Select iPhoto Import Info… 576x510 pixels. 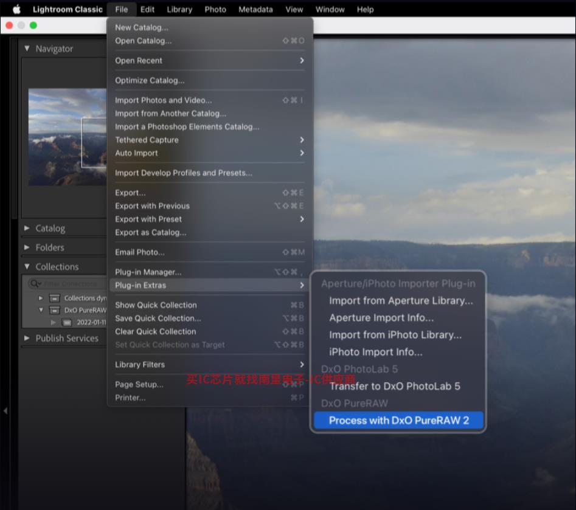[398, 352]
